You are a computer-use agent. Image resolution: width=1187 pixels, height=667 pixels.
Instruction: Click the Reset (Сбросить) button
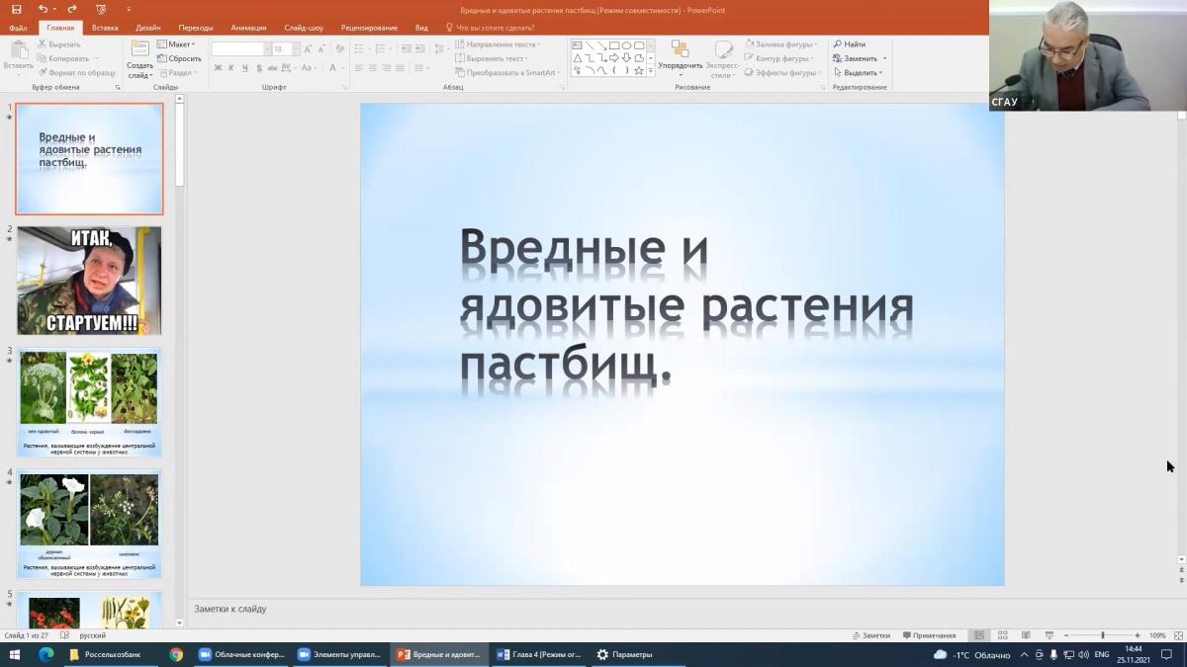[x=178, y=58]
